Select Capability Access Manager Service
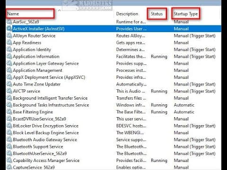 coord(46,161)
